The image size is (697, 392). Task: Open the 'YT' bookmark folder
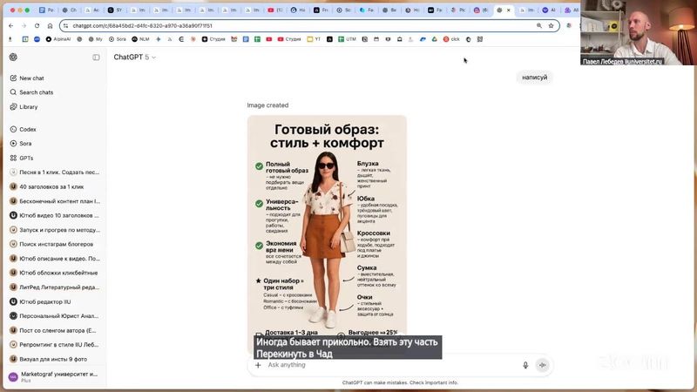coord(314,39)
